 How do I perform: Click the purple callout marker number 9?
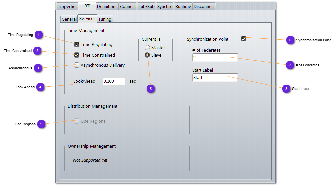click(41, 124)
